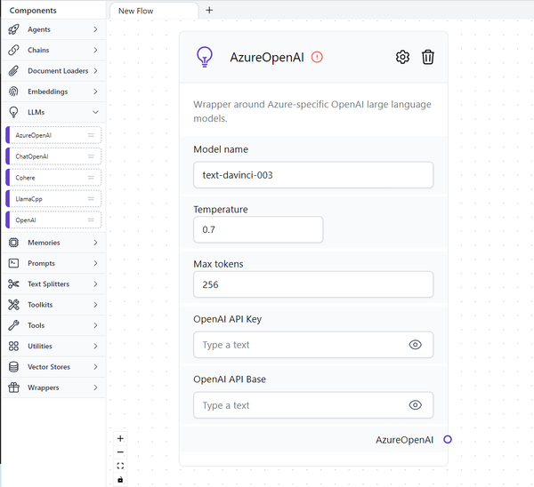Select the ChatOpenAI component
This screenshot has height=487, width=534.
53,156
